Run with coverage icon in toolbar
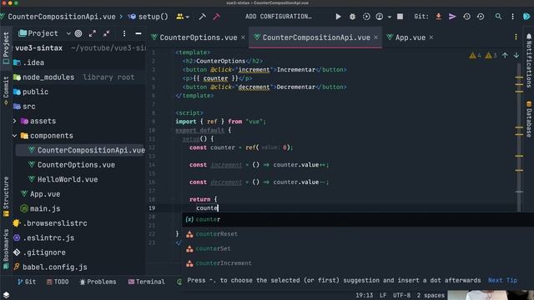This screenshot has width=534, height=300. (x=366, y=17)
